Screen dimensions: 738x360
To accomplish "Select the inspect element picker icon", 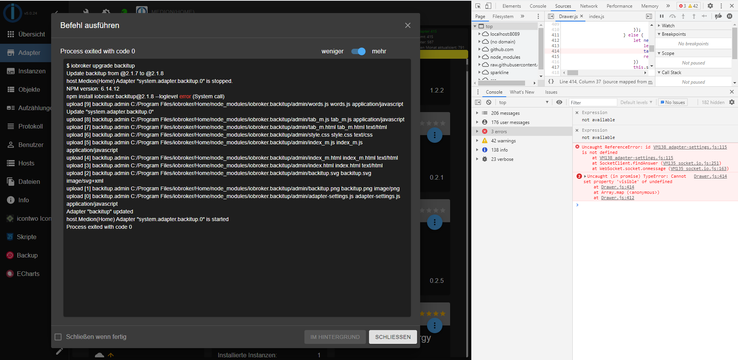I will point(478,6).
